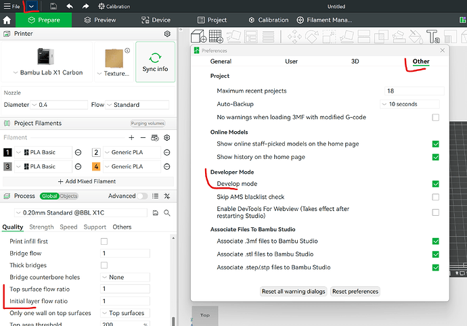The width and height of the screenshot is (467, 326).
Task: Click filament 3 gray color swatch
Action: pyautogui.click(x=7, y=166)
